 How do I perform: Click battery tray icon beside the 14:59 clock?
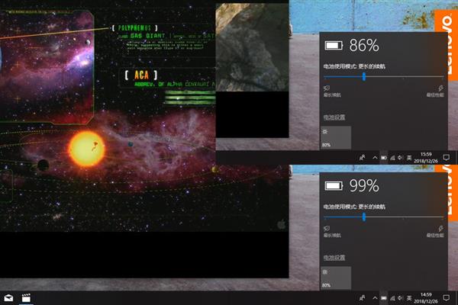click(x=383, y=298)
